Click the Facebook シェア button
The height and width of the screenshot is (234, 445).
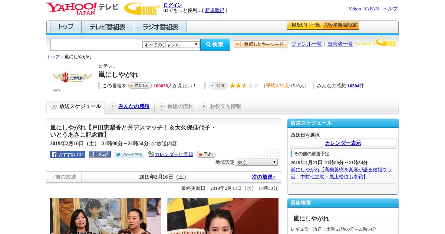pos(100,154)
